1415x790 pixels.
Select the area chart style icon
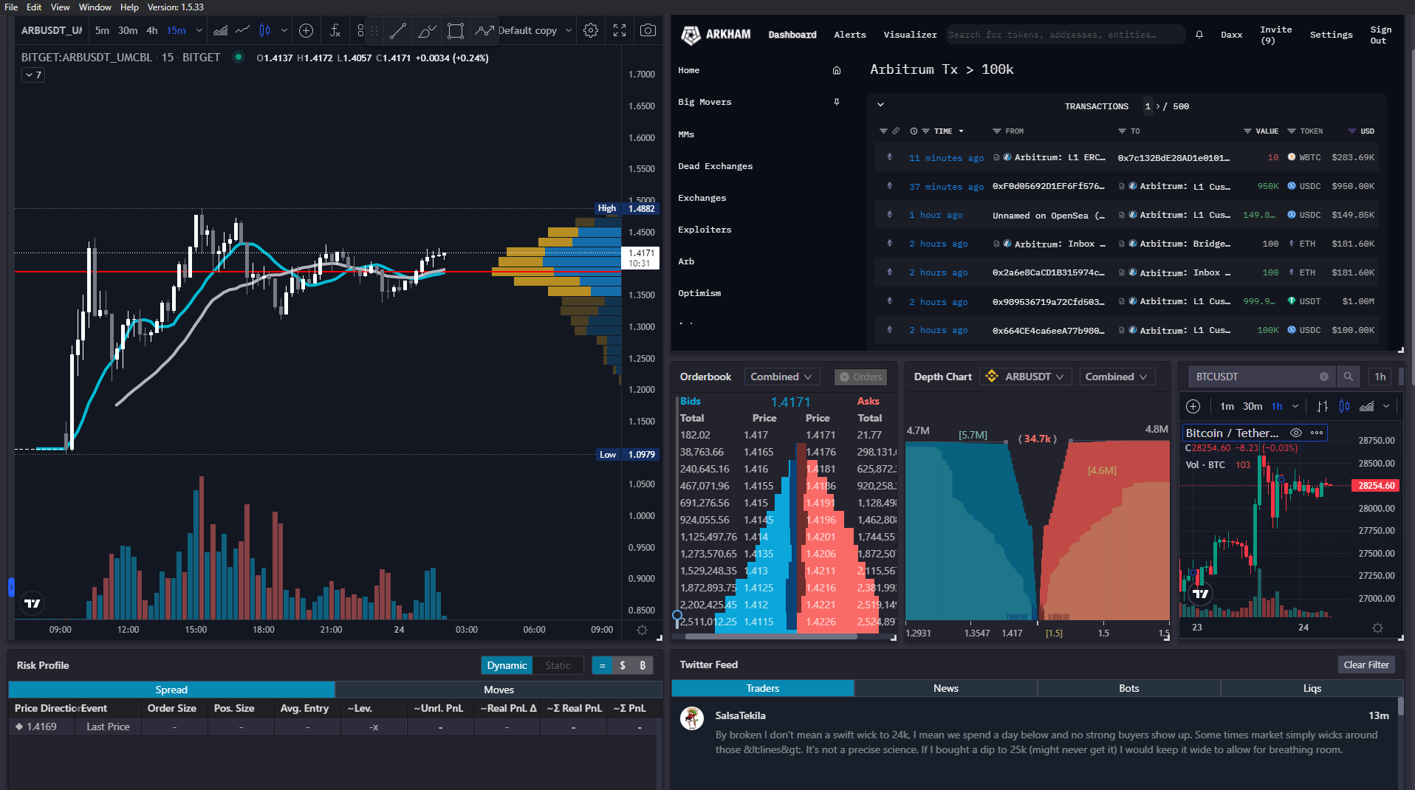tap(220, 30)
